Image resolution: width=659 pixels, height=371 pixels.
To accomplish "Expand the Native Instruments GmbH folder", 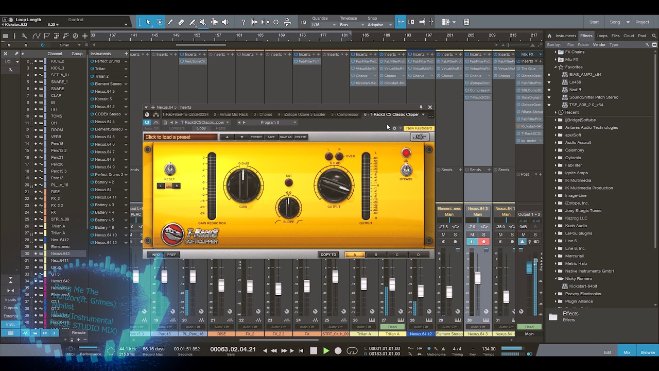I will 556,271.
